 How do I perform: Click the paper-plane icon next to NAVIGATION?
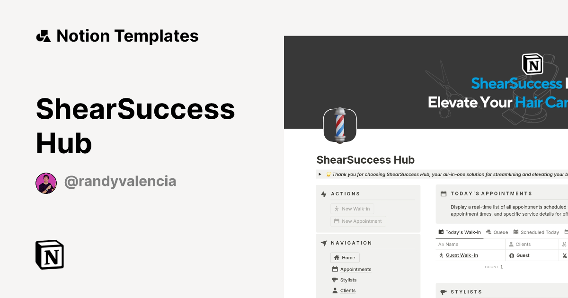tap(324, 243)
